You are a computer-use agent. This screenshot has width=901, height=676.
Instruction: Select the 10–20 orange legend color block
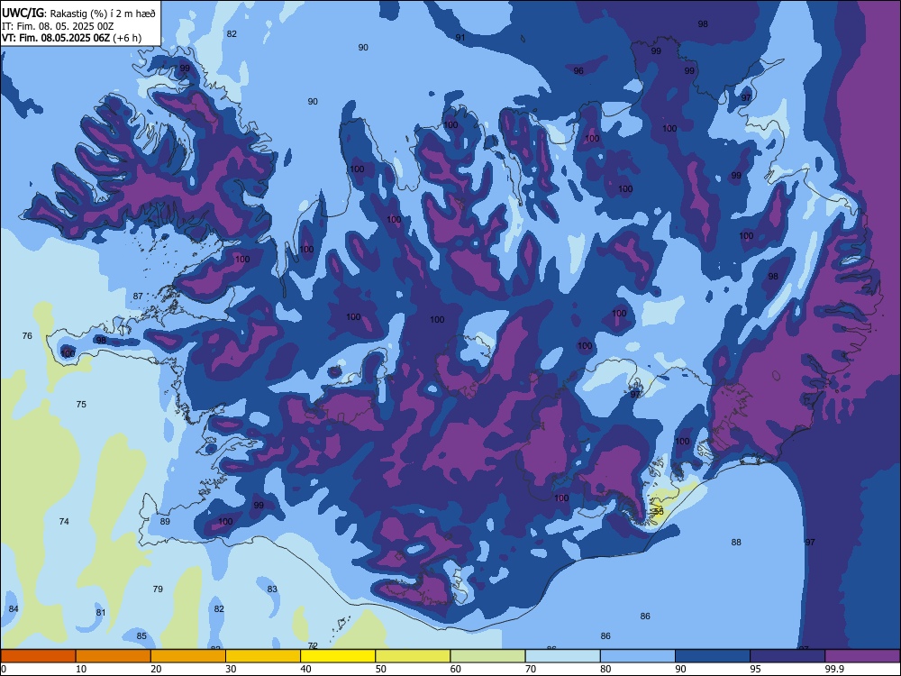tap(114, 656)
